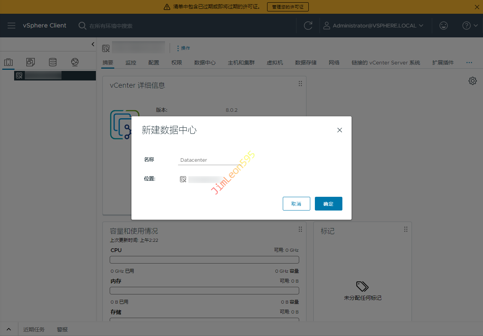Image resolution: width=483 pixels, height=336 pixels.
Task: Click the search all environments box
Action: 153,26
